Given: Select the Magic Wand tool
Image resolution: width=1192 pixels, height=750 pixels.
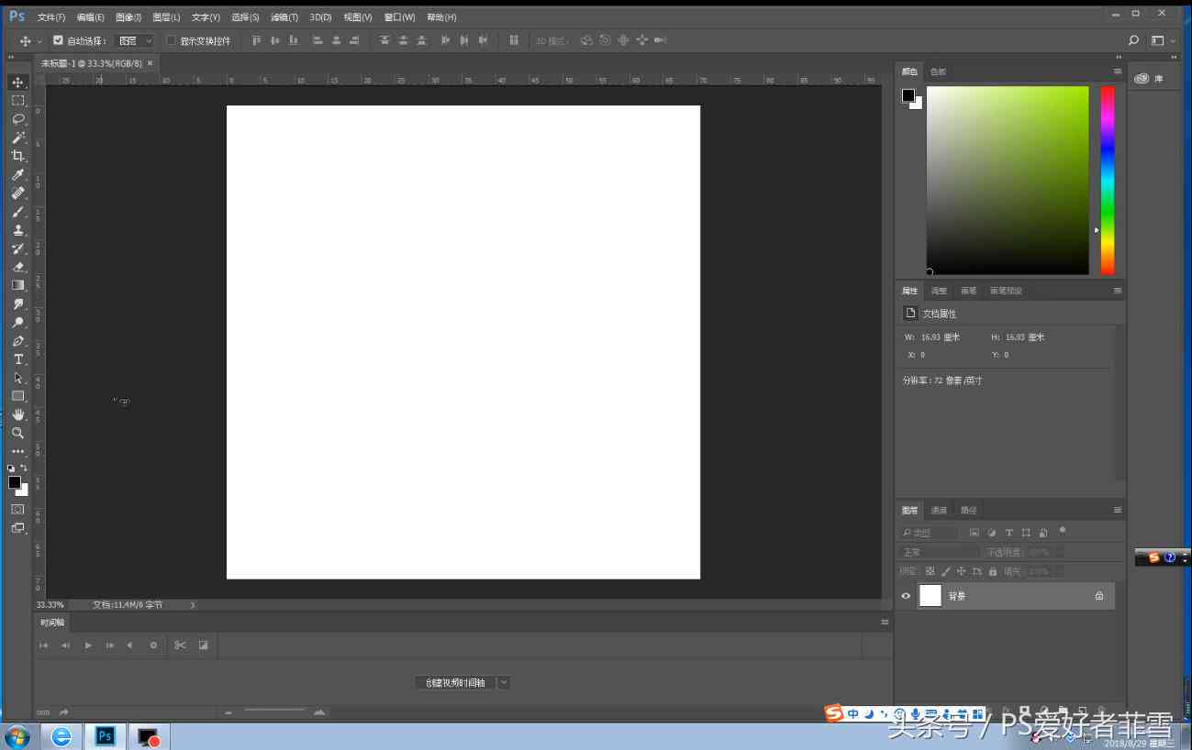Looking at the screenshot, I should (x=17, y=138).
